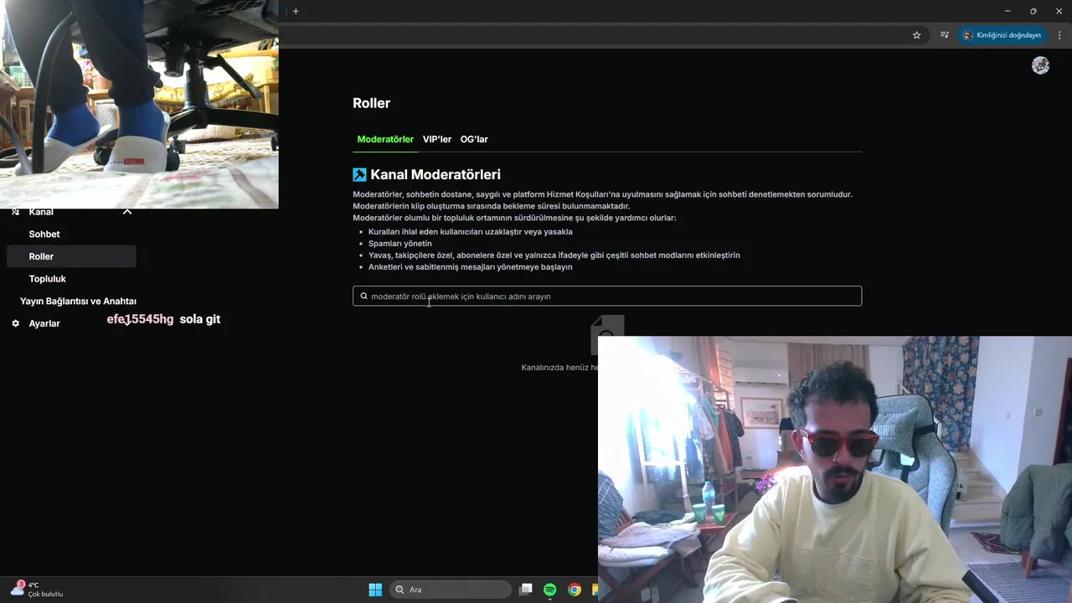Screen dimensions: 1072x603
Task: Open the browser media control icon
Action: click(944, 35)
